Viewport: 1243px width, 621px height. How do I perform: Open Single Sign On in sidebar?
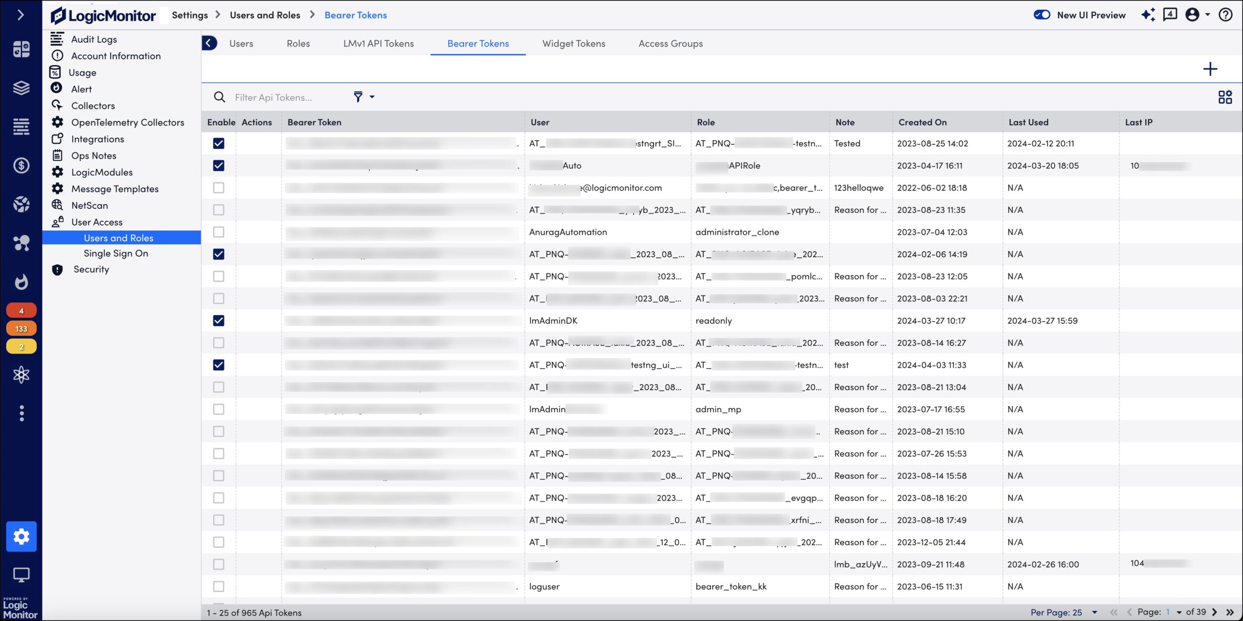tap(116, 253)
